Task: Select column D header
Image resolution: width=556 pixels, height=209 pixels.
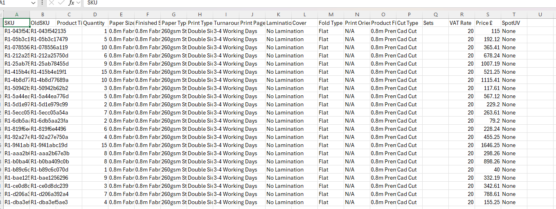Action: click(x=95, y=15)
